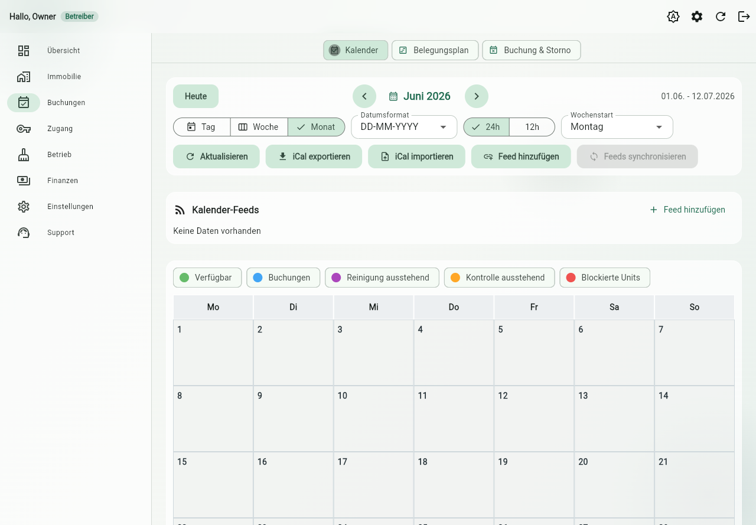Click green Feed hinzufügen button
Viewport: 756px width, 525px height.
pos(521,156)
